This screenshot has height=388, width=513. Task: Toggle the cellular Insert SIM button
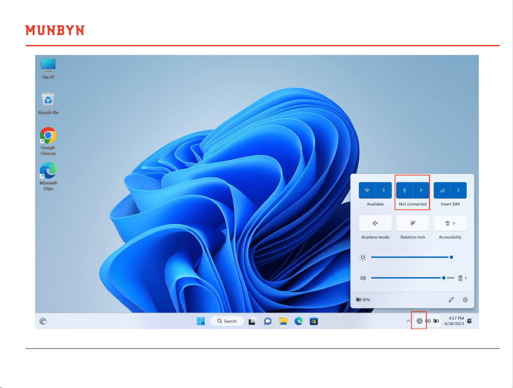tap(442, 190)
